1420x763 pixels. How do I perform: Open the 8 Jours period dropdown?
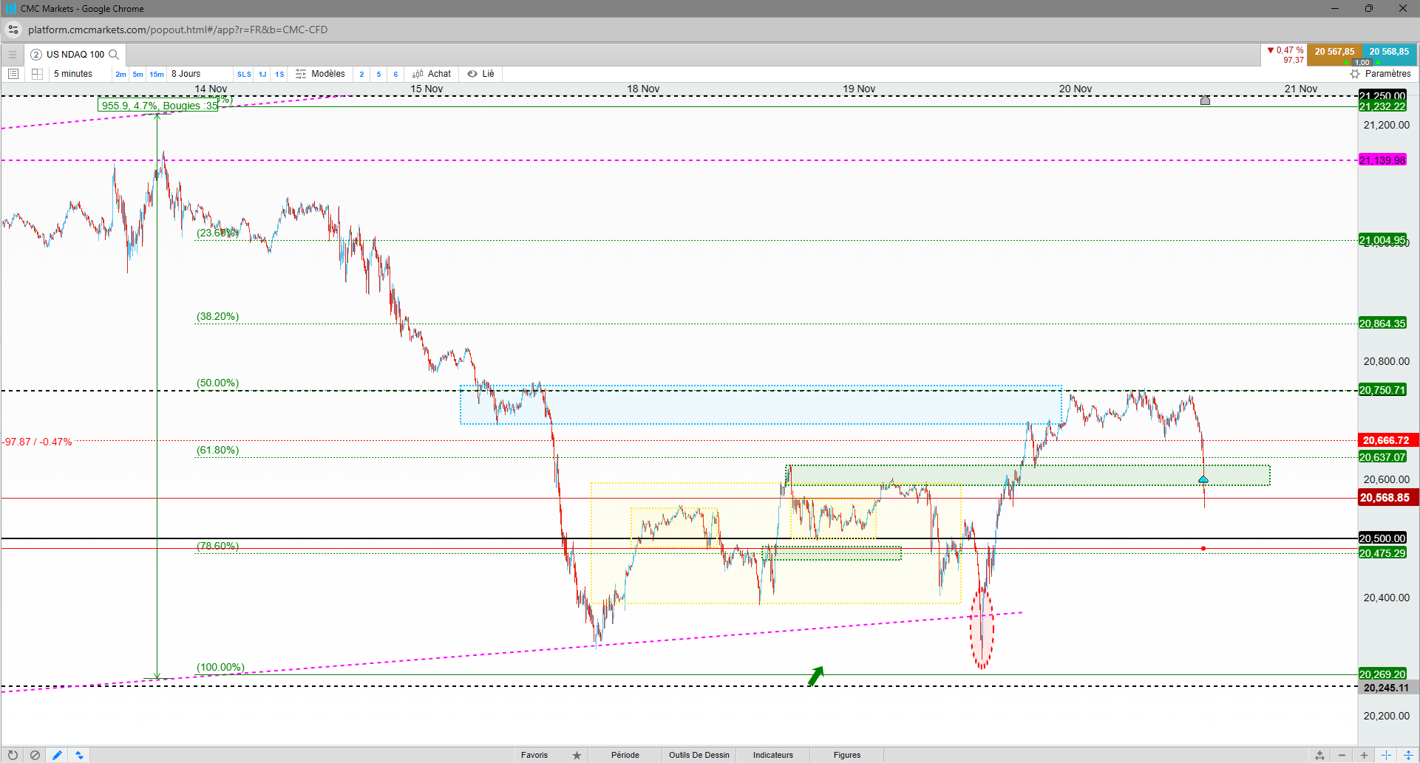200,74
